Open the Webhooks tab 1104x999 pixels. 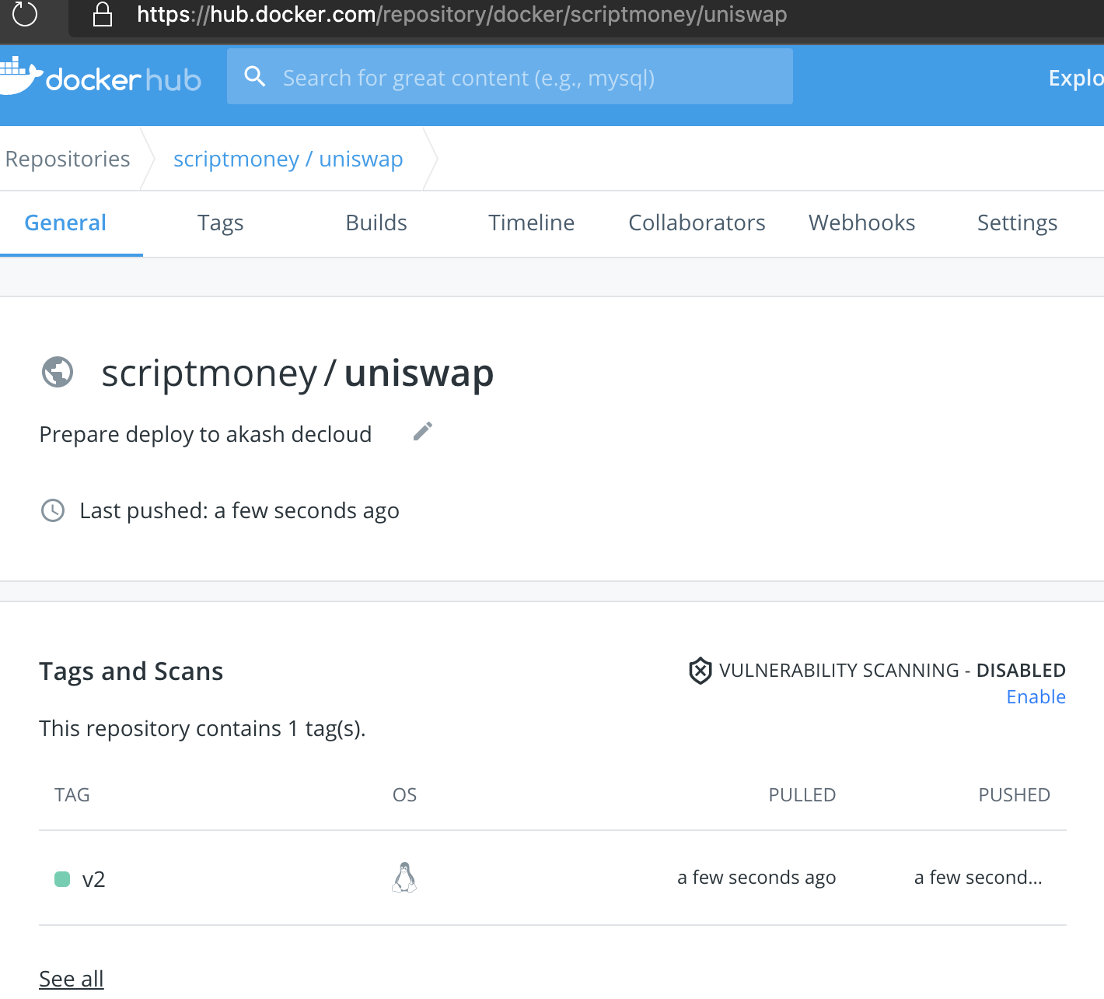861,223
